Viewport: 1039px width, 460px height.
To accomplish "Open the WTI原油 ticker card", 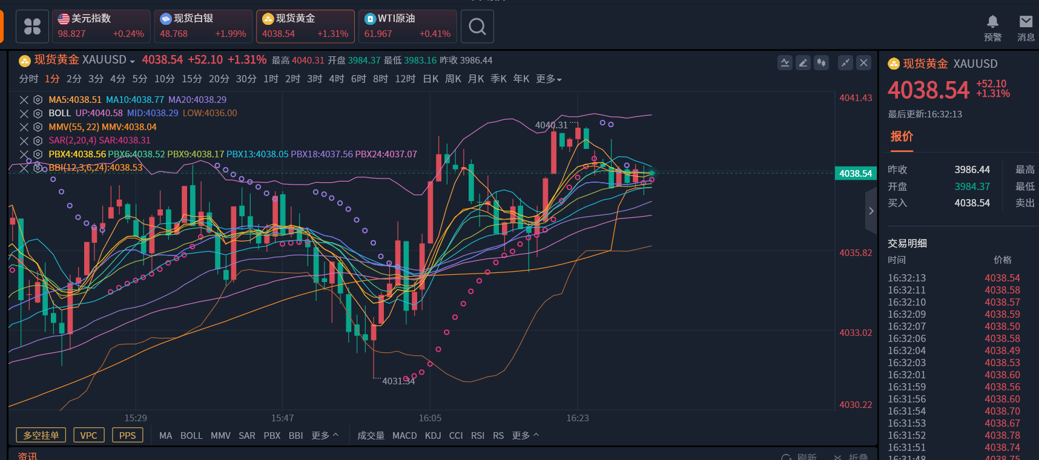I will point(407,27).
